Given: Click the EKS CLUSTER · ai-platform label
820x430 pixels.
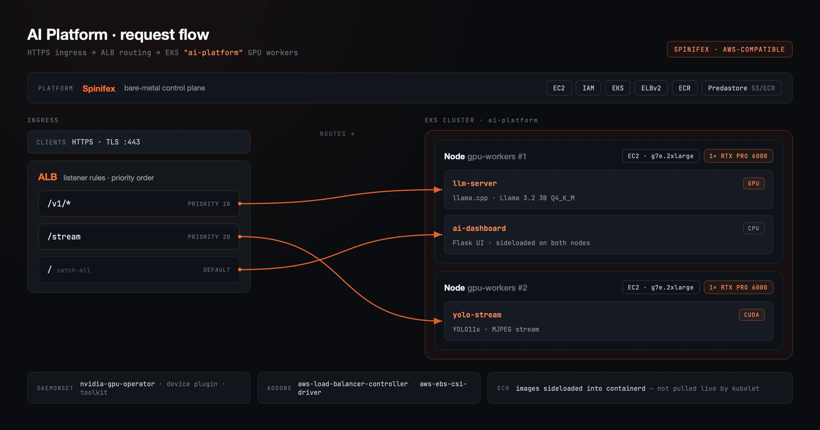Looking at the screenshot, I should click(x=481, y=120).
